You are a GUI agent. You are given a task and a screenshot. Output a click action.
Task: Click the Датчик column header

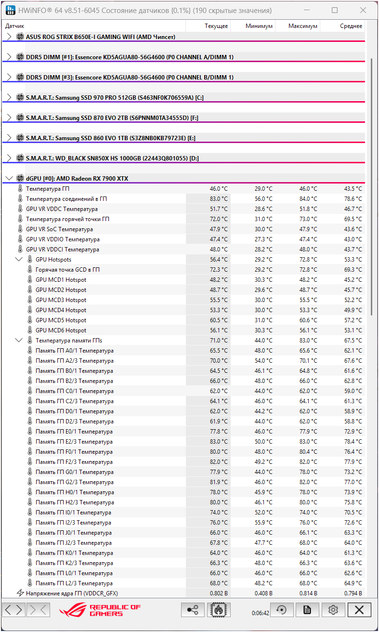coord(94,26)
